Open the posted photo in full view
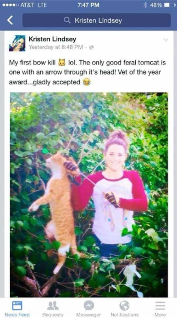Screen dimensions: 177x318 (x=89, y=195)
